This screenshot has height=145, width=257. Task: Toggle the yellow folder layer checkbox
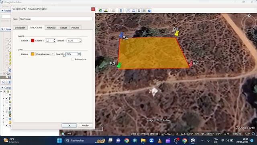[x=7, y=122]
